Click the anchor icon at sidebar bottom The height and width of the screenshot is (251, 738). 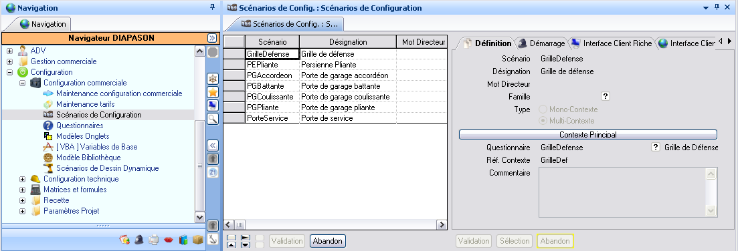[213, 239]
